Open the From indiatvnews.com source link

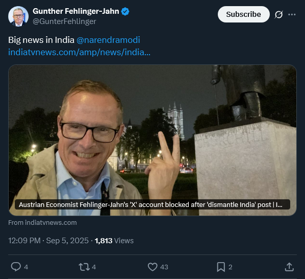pyautogui.click(x=42, y=222)
